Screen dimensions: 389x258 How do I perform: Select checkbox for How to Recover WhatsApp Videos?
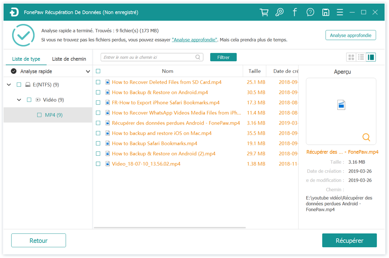(x=98, y=113)
